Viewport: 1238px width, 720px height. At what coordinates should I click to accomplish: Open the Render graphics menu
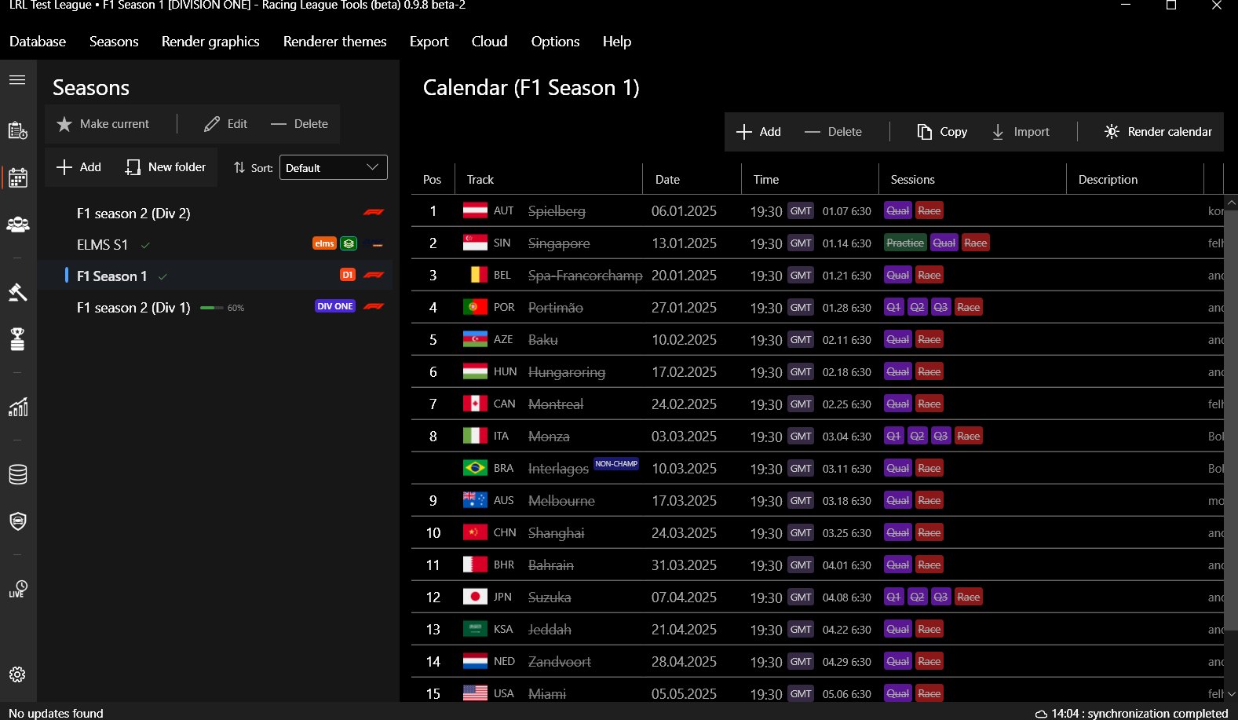pyautogui.click(x=210, y=42)
